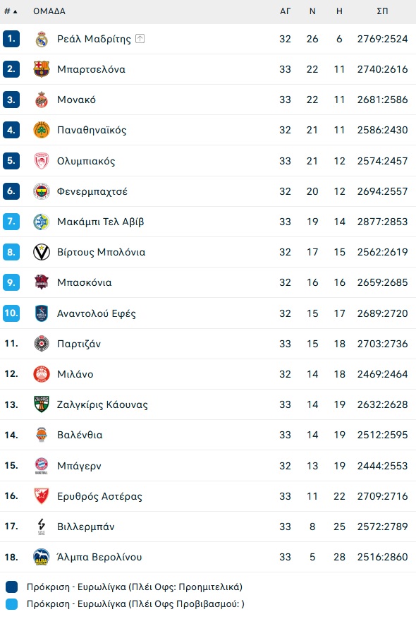Sort by the ΑΓ games column header

tap(285, 11)
